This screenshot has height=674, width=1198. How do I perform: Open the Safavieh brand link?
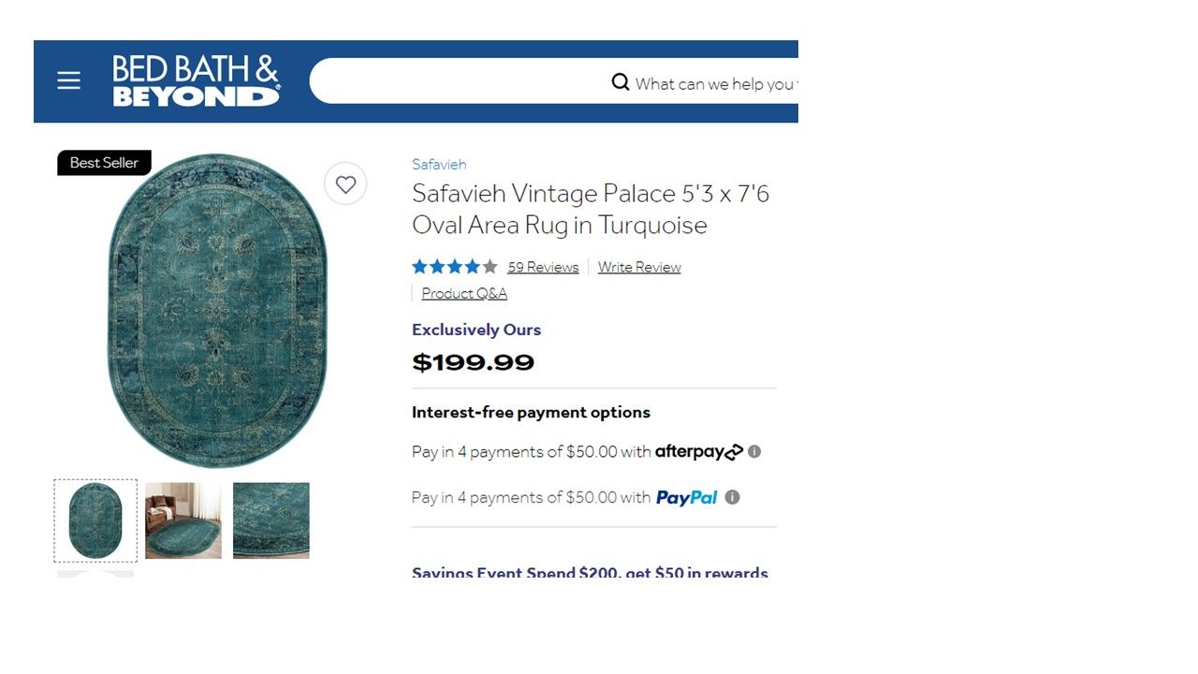coord(439,165)
